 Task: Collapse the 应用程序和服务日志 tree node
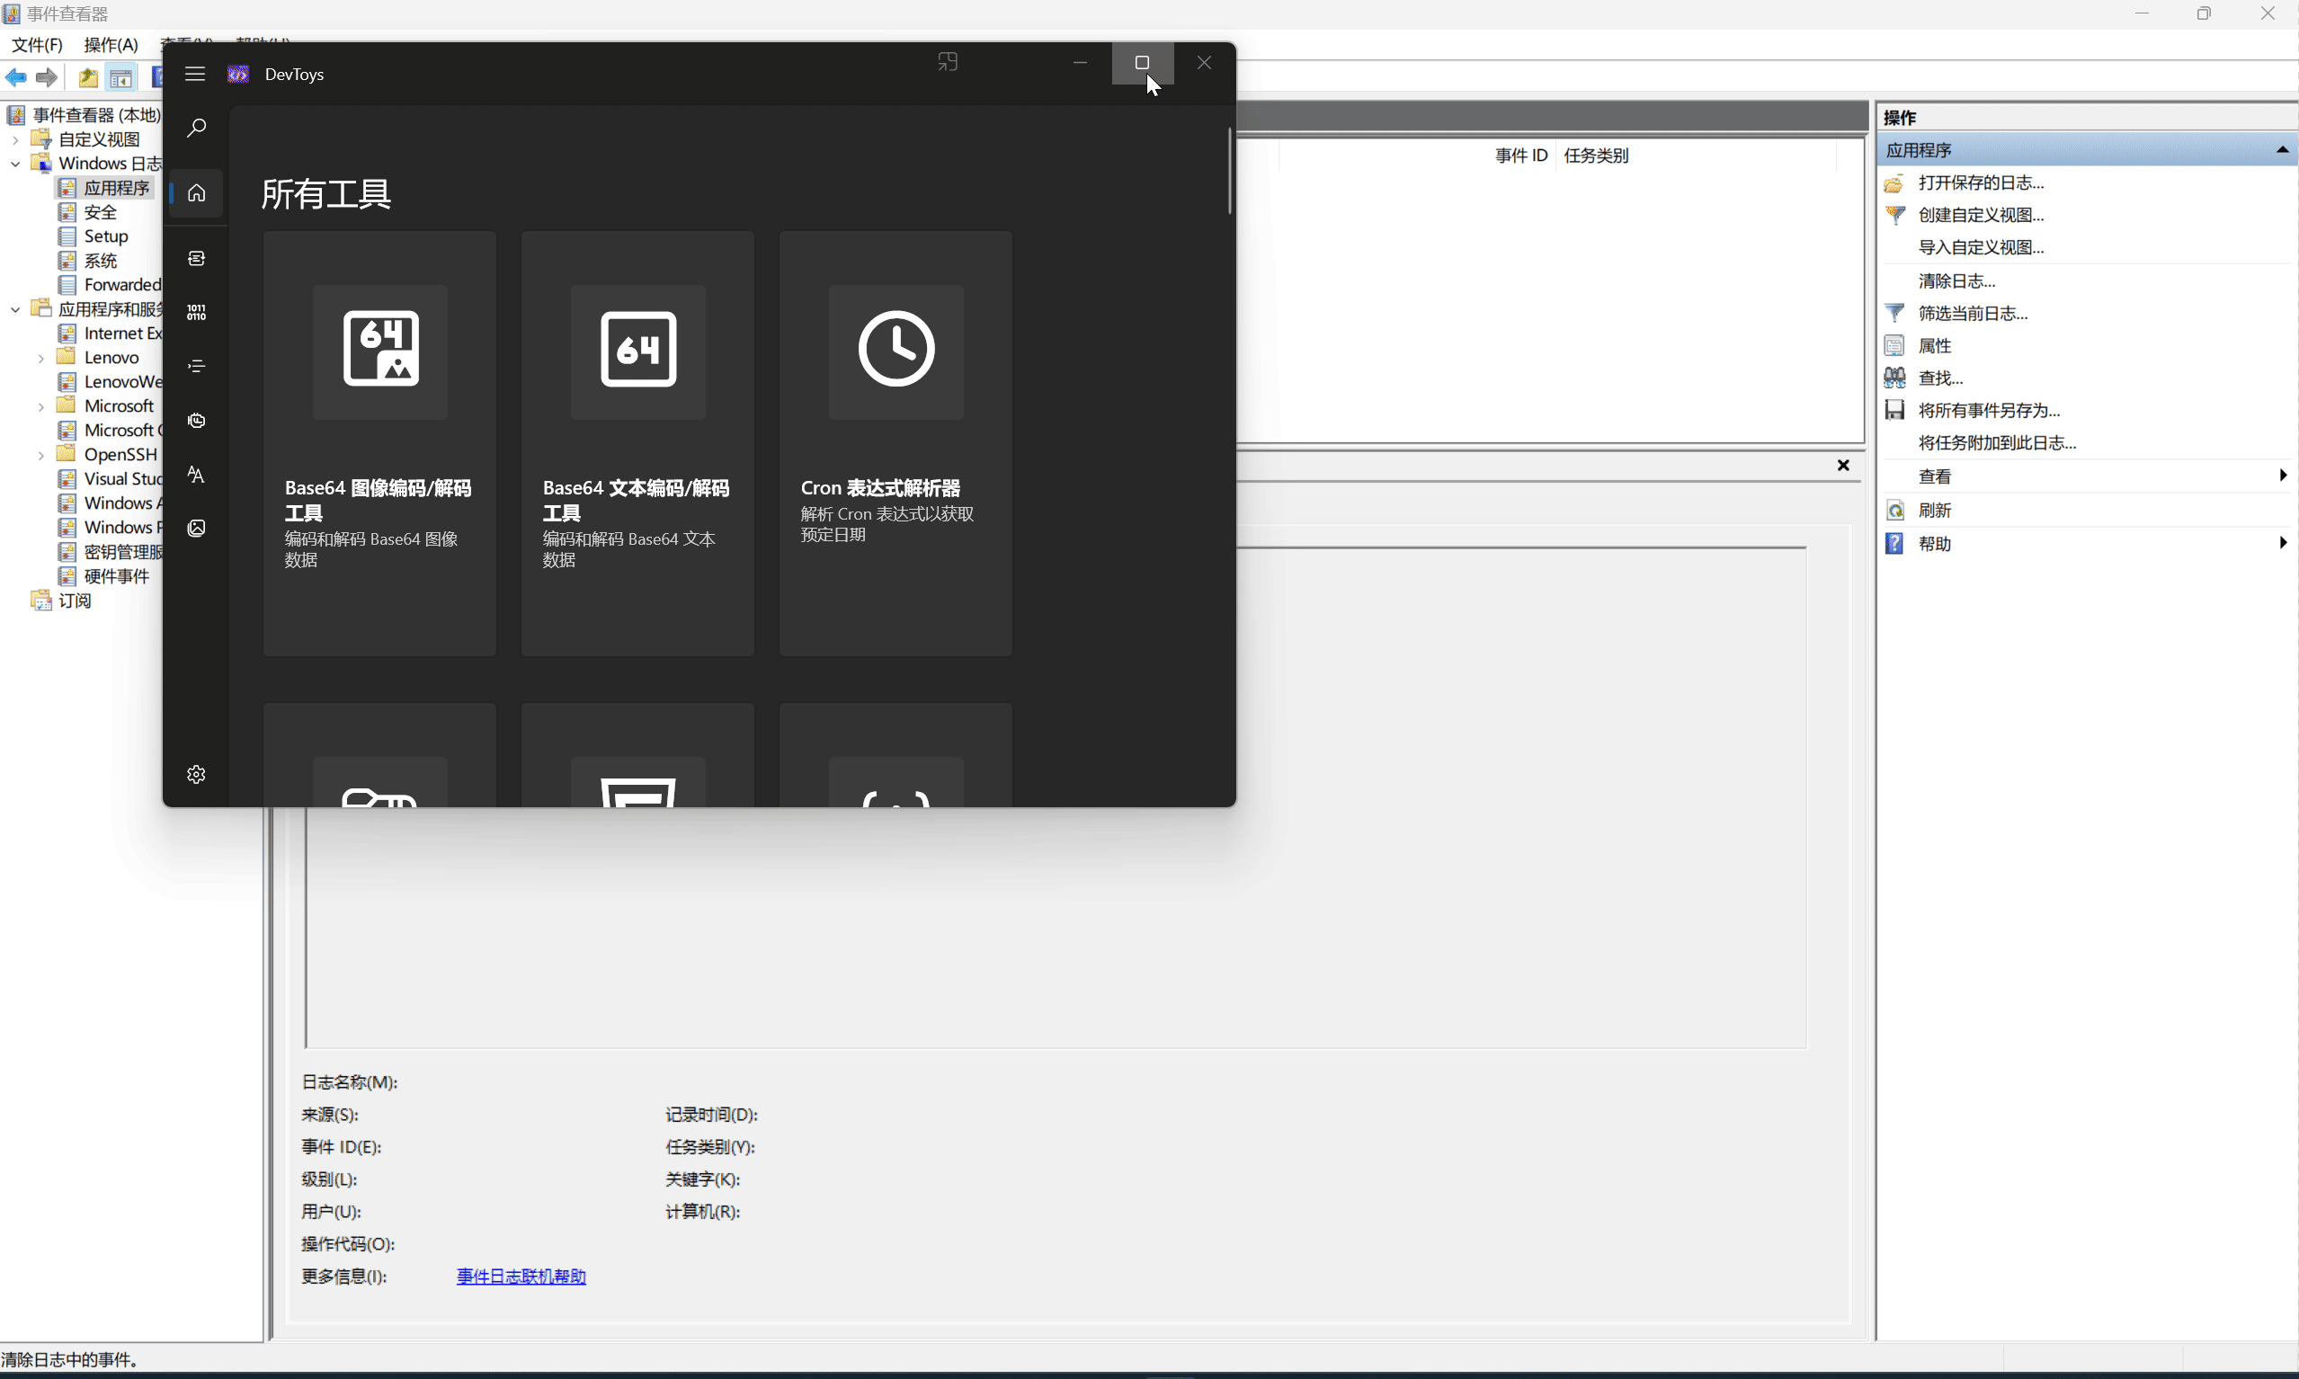point(15,309)
